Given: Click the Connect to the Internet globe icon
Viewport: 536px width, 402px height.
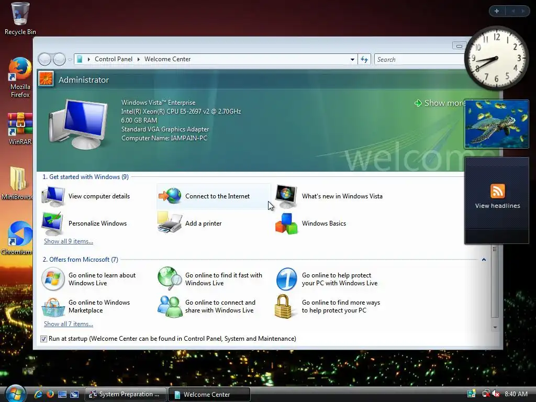Looking at the screenshot, I should pos(170,196).
